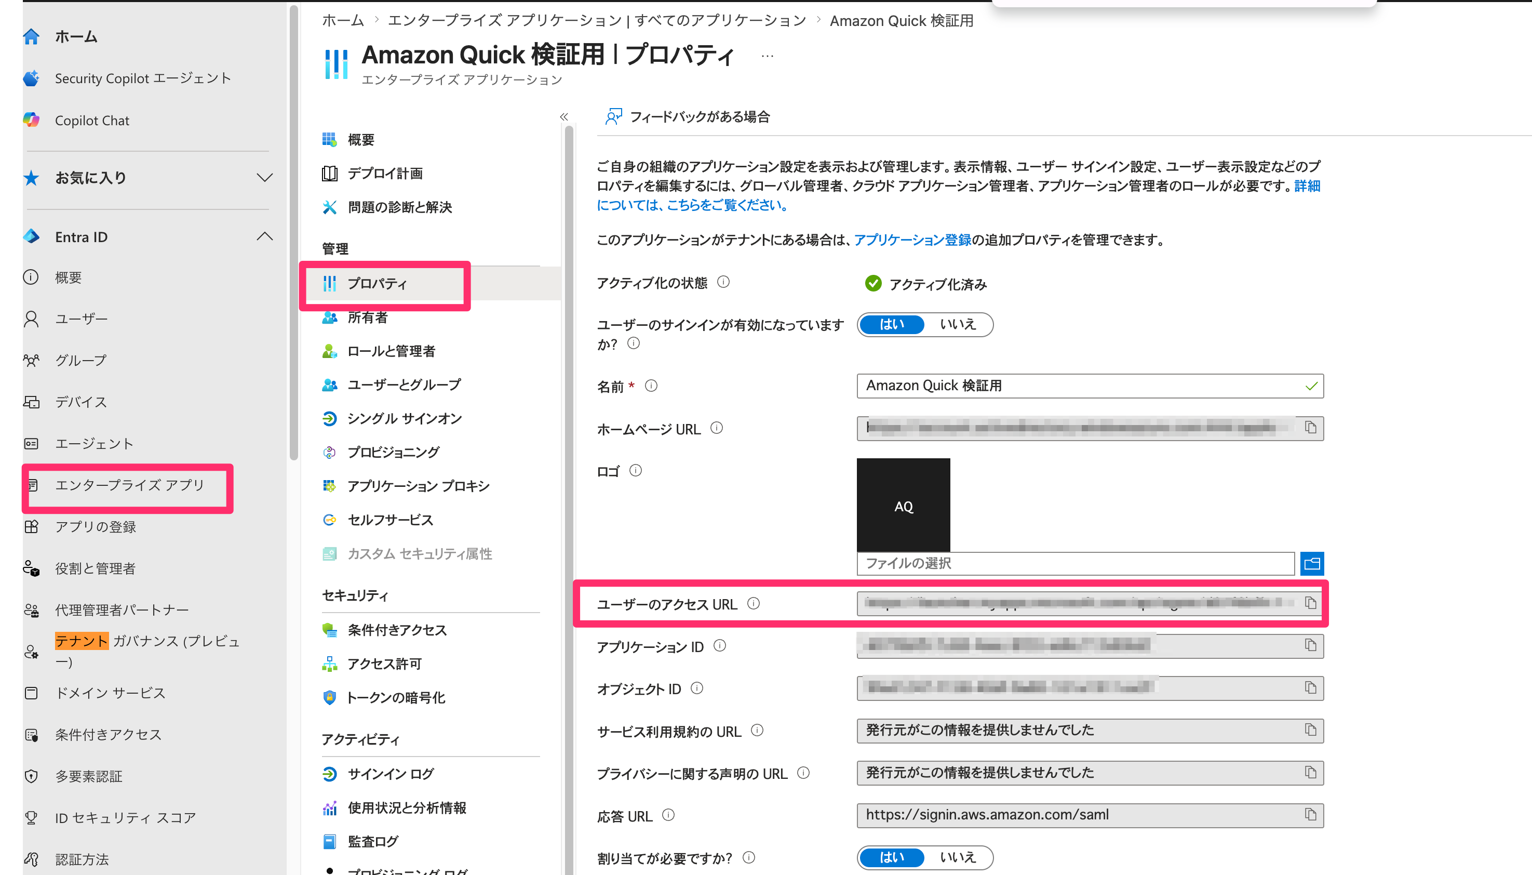
Task: Open the アプリケーション登録 link
Action: 912,240
